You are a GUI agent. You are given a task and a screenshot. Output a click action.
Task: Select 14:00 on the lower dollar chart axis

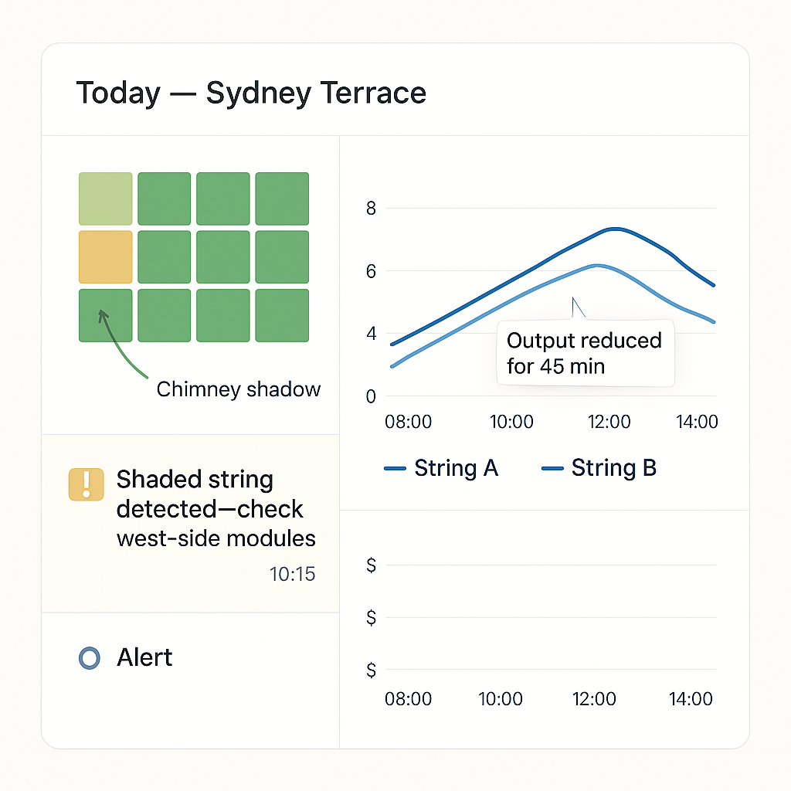pyautogui.click(x=690, y=699)
